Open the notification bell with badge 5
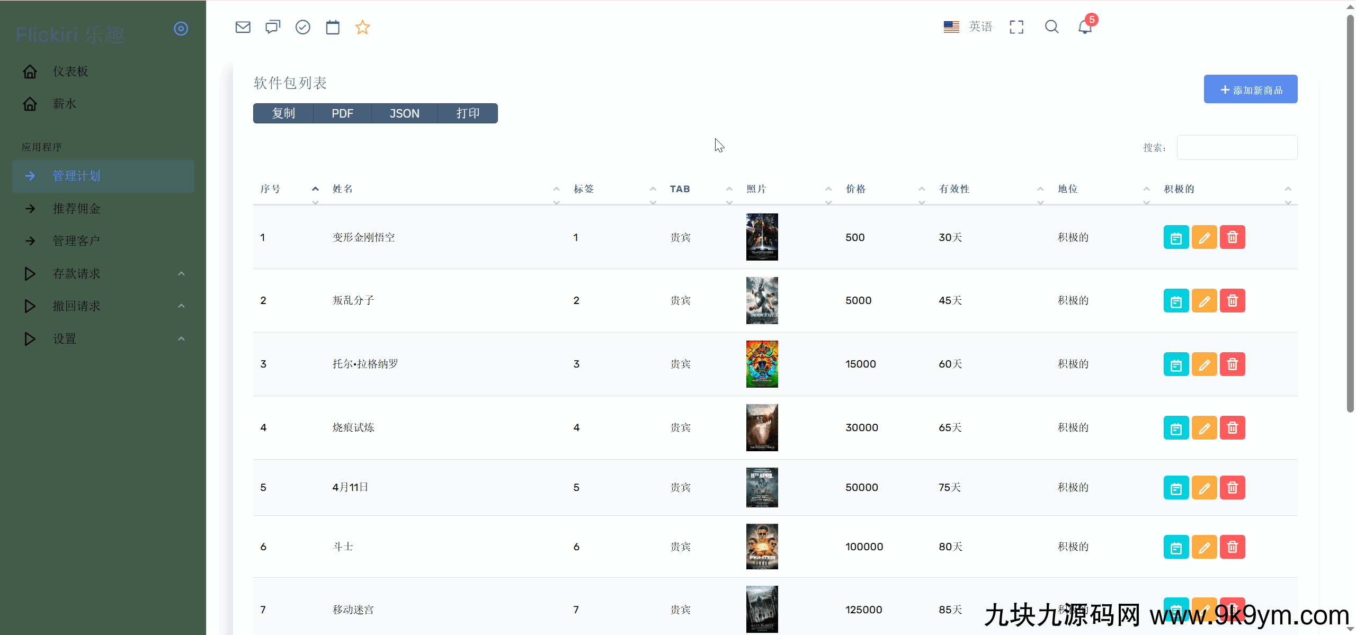This screenshot has width=1356, height=635. (x=1085, y=26)
